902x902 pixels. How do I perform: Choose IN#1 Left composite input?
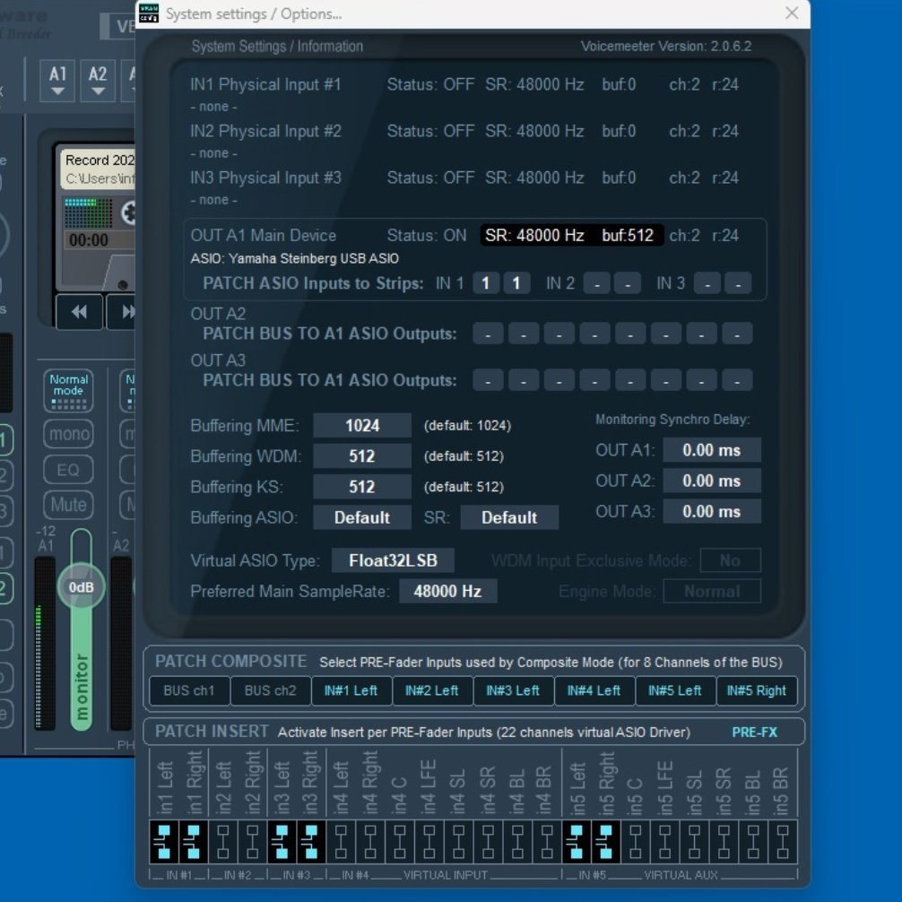(x=351, y=690)
